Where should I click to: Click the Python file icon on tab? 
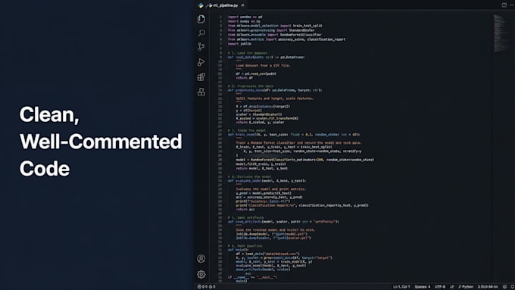(201, 5)
